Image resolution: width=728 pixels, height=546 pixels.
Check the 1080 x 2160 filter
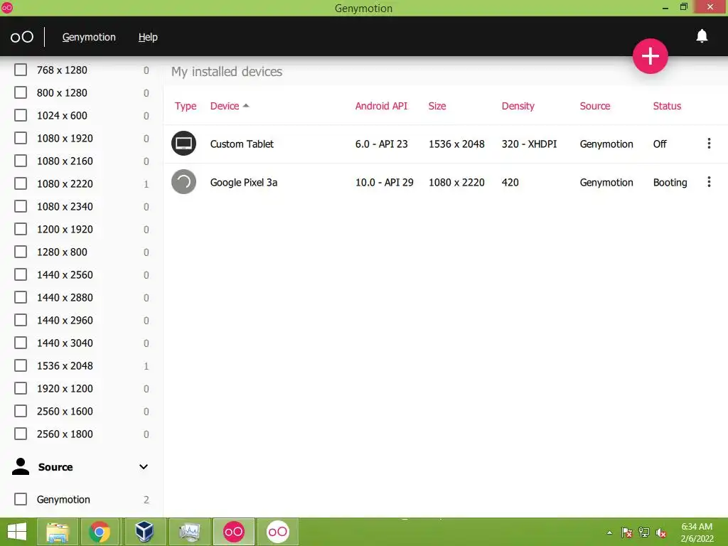coord(21,161)
